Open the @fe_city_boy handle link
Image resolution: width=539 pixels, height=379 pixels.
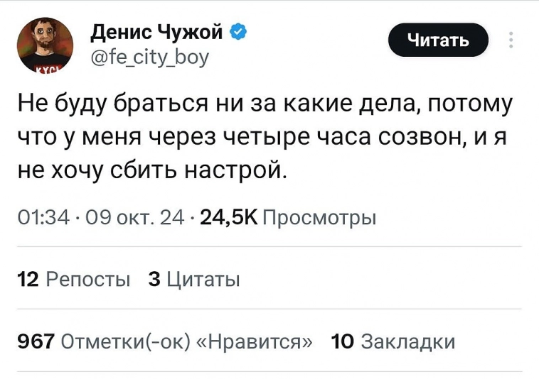point(151,56)
